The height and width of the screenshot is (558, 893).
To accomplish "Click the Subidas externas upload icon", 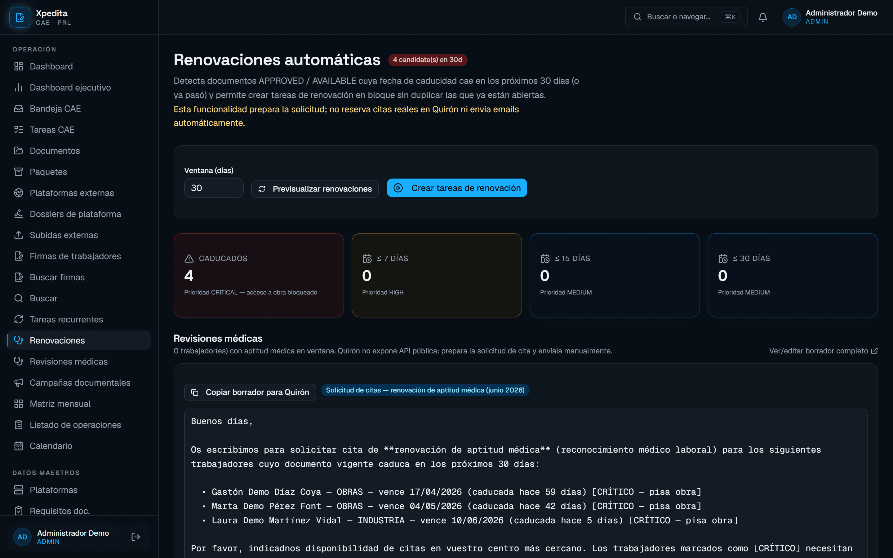I will click(x=19, y=235).
